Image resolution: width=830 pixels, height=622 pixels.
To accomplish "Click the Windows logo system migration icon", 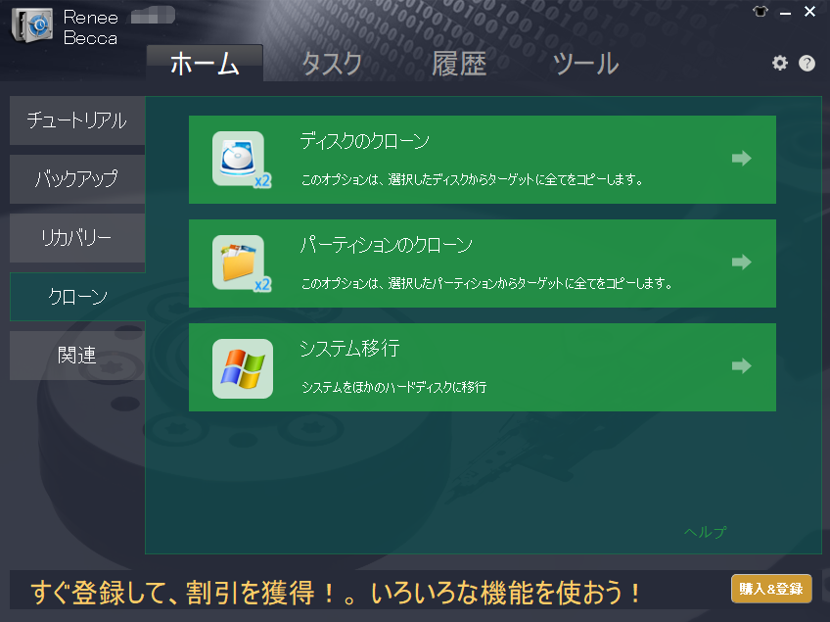I will point(242,367).
